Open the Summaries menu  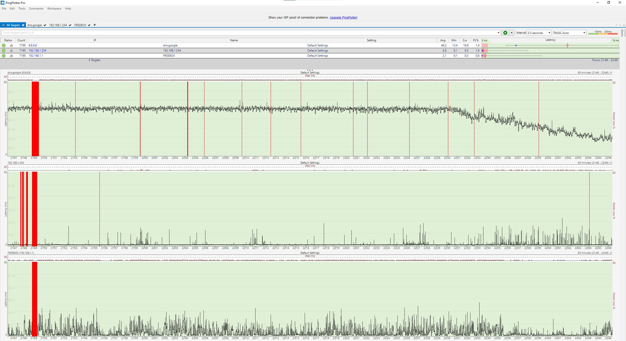[x=36, y=8]
